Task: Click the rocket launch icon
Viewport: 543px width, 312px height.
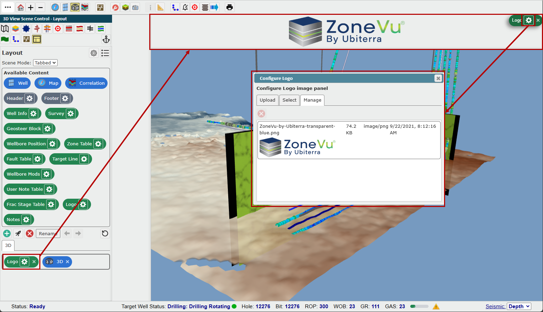Action: (x=18, y=233)
